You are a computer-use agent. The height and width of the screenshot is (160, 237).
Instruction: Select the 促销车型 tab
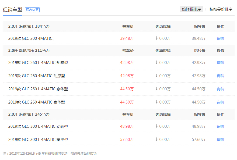[13, 10]
